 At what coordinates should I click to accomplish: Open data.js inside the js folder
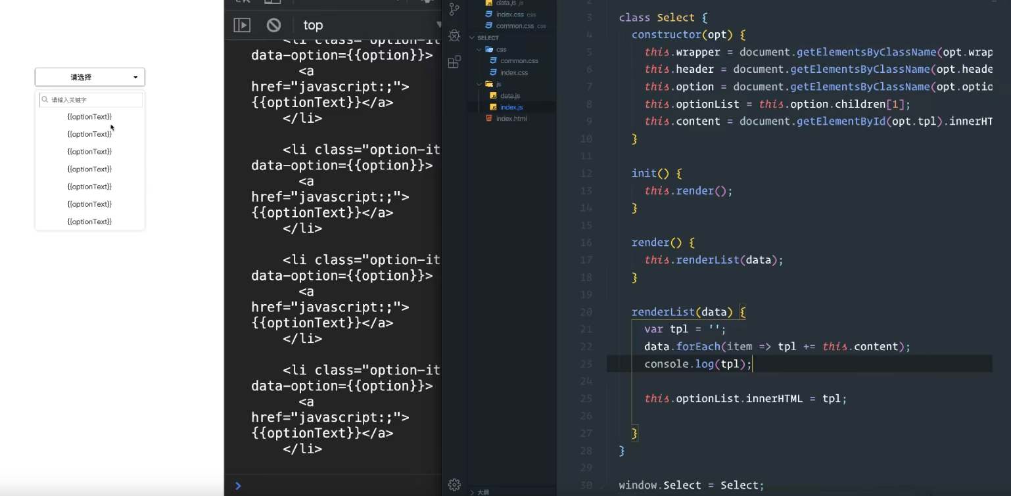click(510, 95)
